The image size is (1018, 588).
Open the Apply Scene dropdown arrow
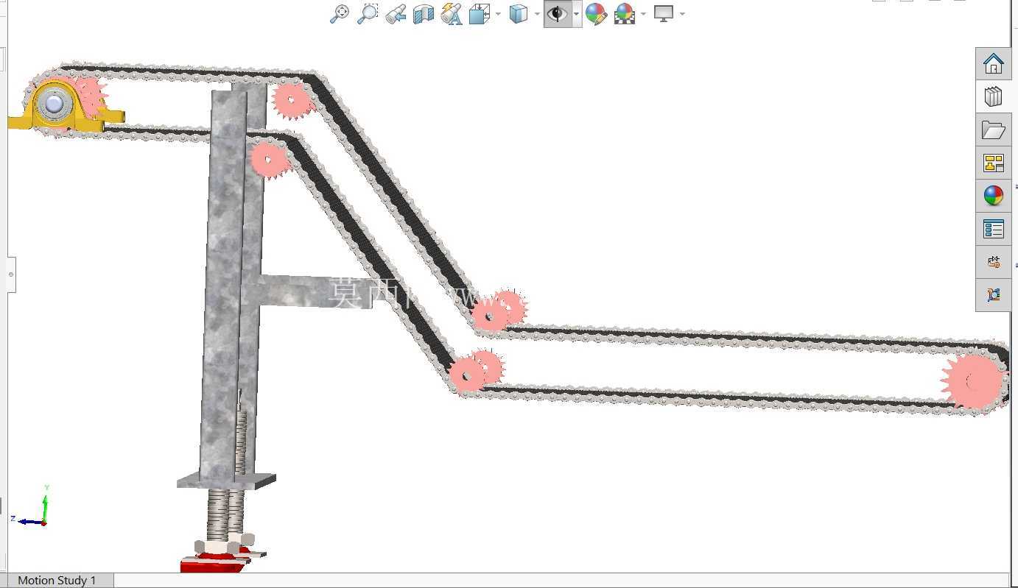(x=643, y=13)
